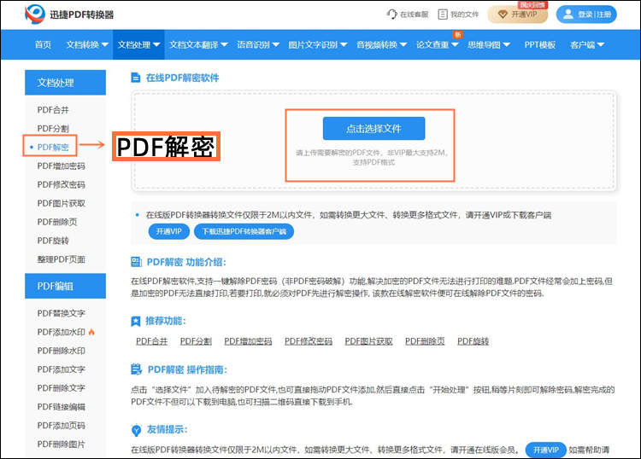Select 整理PDF页面 in the sidebar
This screenshot has width=641, height=459.
[x=62, y=259]
